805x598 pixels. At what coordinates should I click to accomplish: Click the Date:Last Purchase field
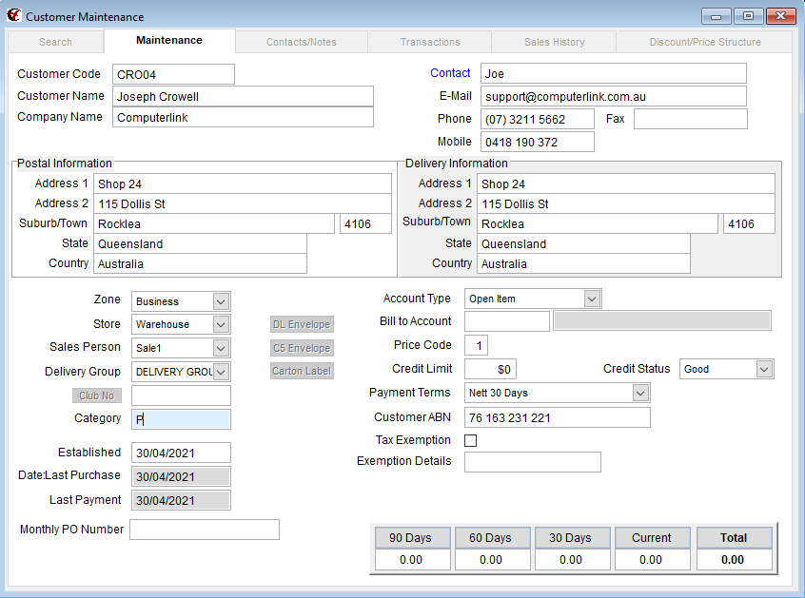[x=181, y=476]
